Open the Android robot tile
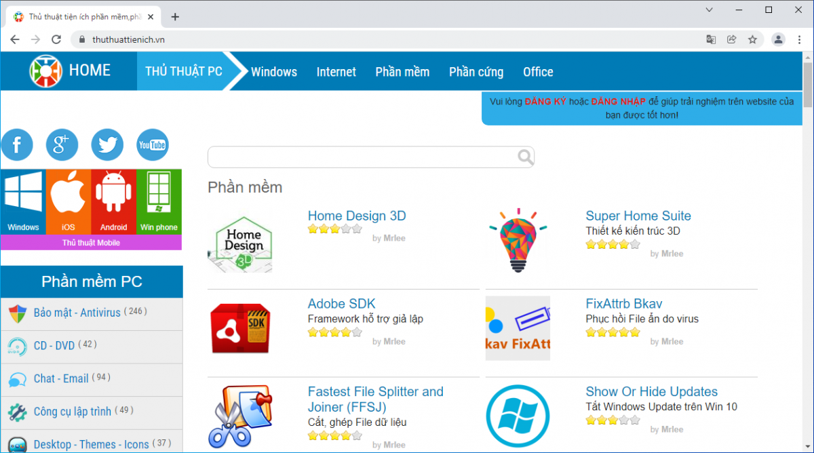814x453 pixels. click(113, 201)
